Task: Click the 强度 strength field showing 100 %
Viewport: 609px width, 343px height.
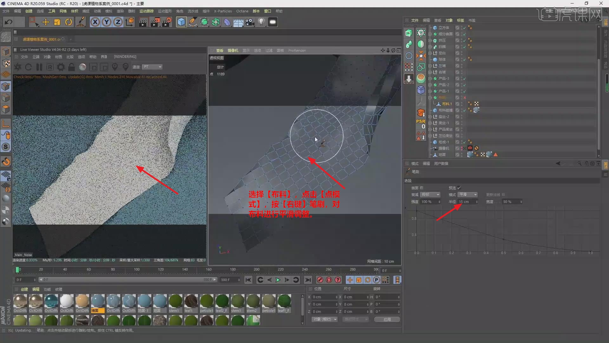Action: coord(430,202)
